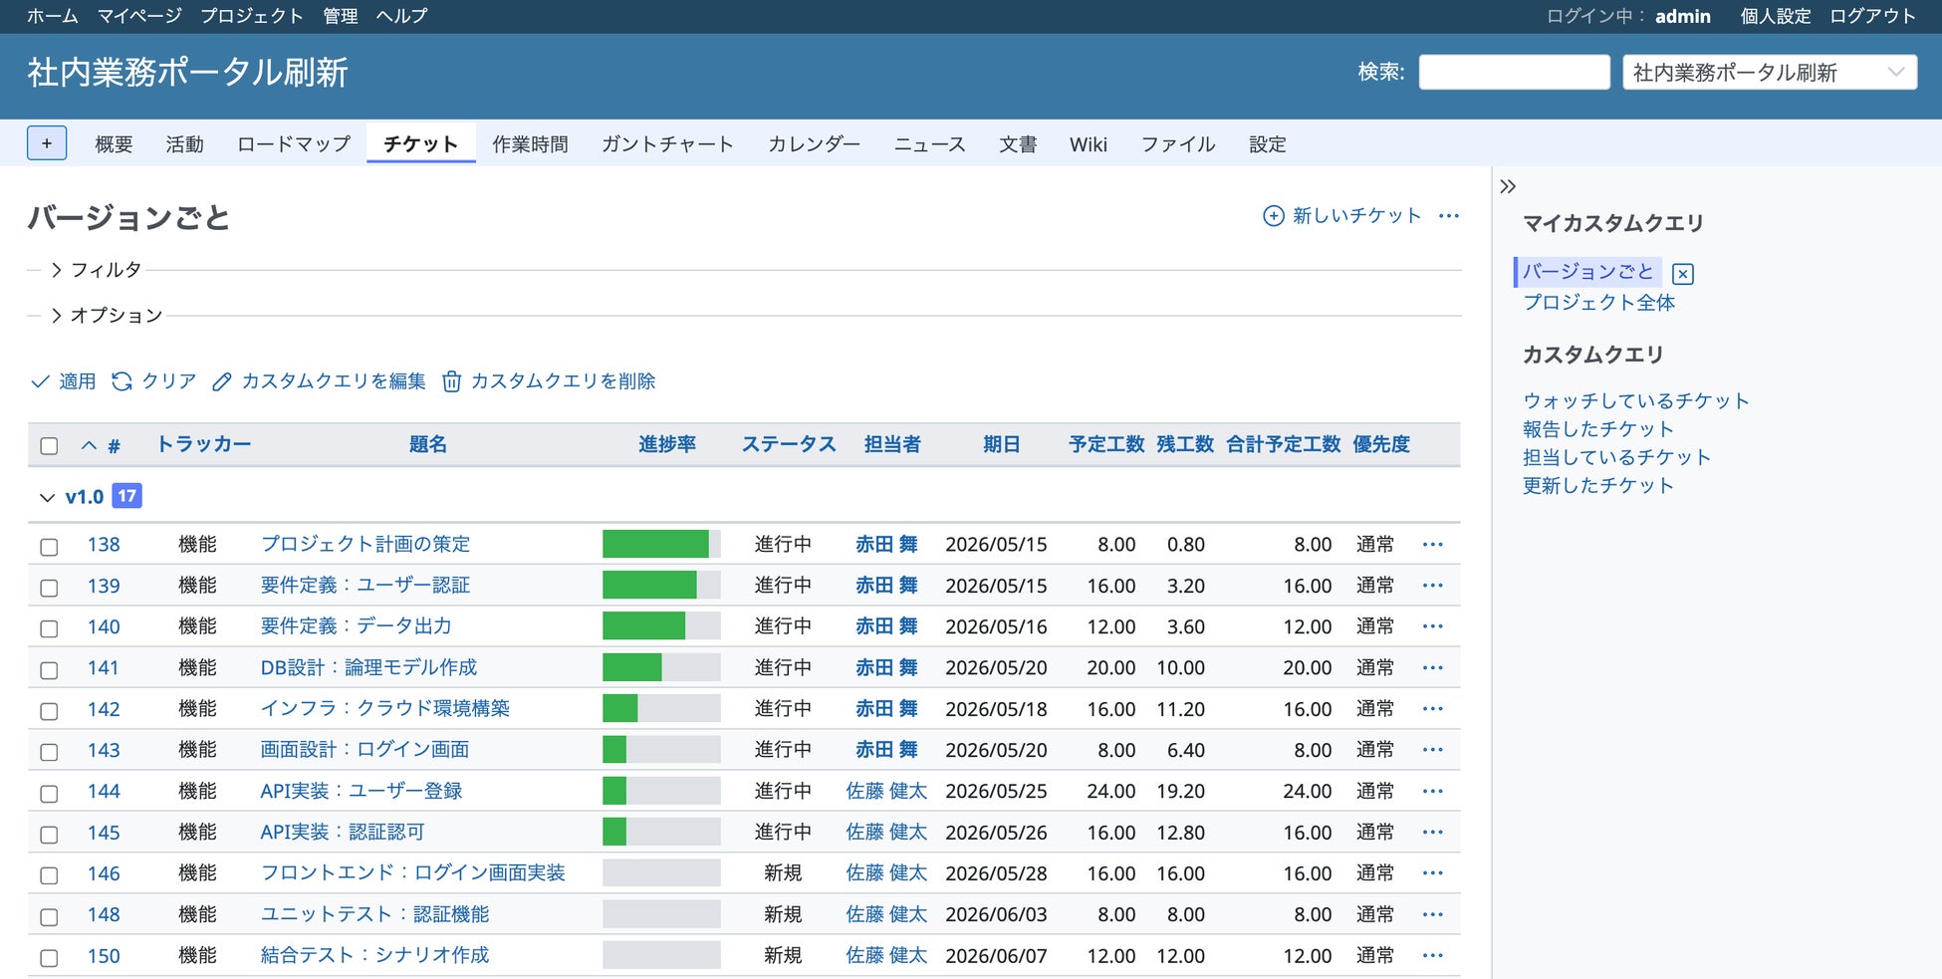The image size is (1942, 979).
Task: Open the actions menu beside 新しいチケット
Action: coord(1449,215)
